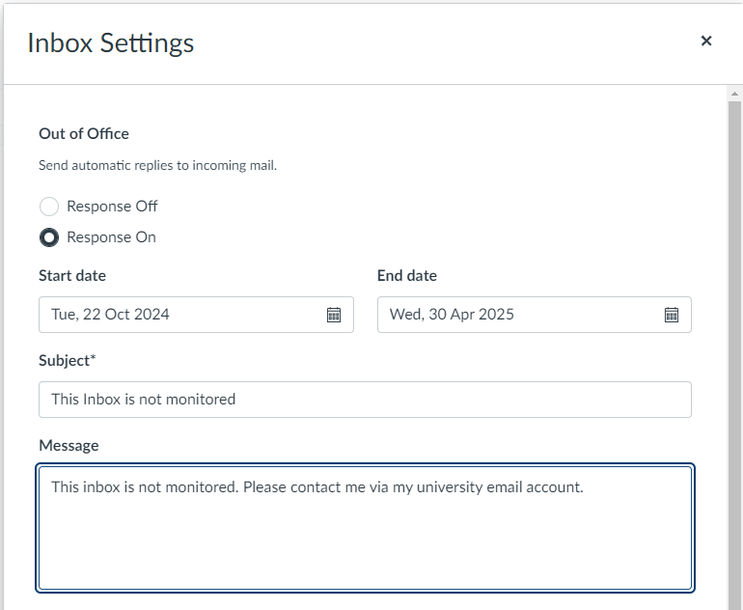Click the "Out of Office" section heading
Screen dimensions: 743x610
click(84, 134)
